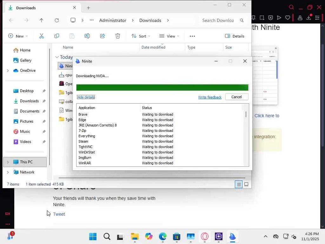Click Hide details link in Ninite
The height and width of the screenshot is (244, 325).
pos(86,97)
